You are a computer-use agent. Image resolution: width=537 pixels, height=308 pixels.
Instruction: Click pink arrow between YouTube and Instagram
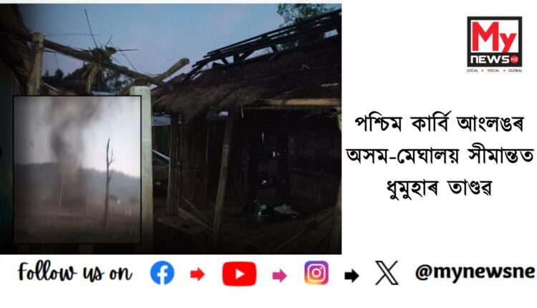[x=279, y=276]
